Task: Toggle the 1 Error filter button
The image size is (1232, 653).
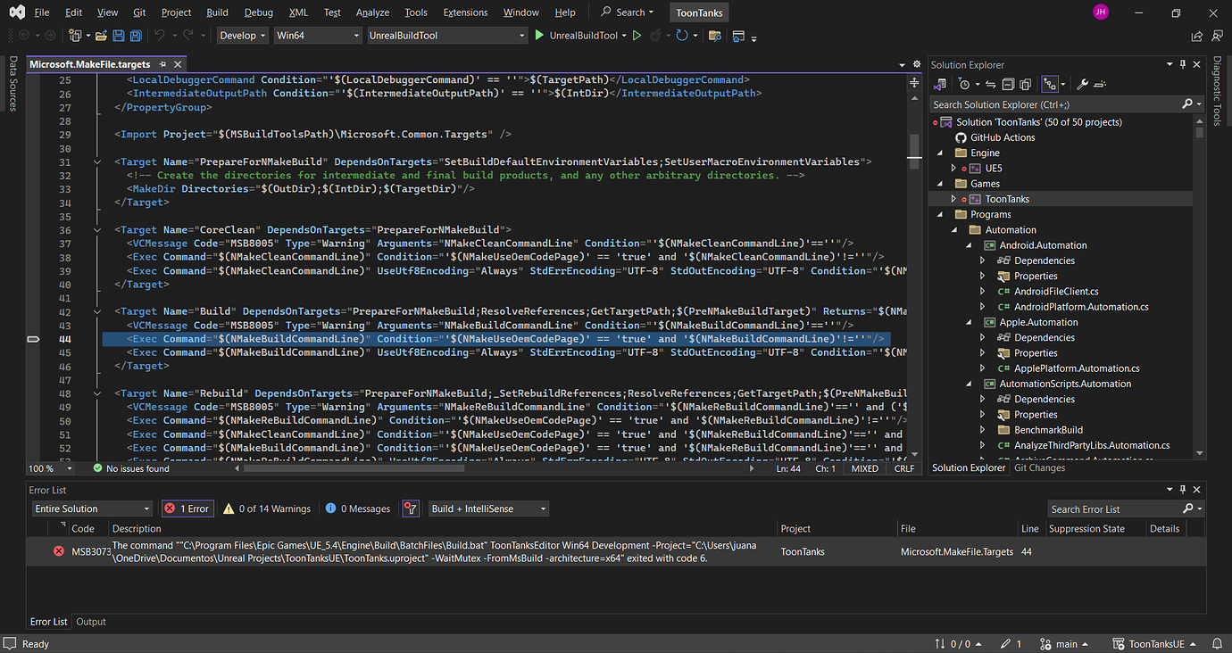Action: tap(187, 508)
